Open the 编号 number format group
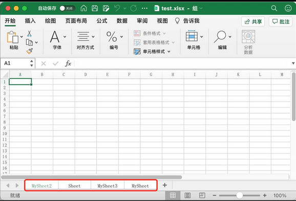 coord(114,40)
